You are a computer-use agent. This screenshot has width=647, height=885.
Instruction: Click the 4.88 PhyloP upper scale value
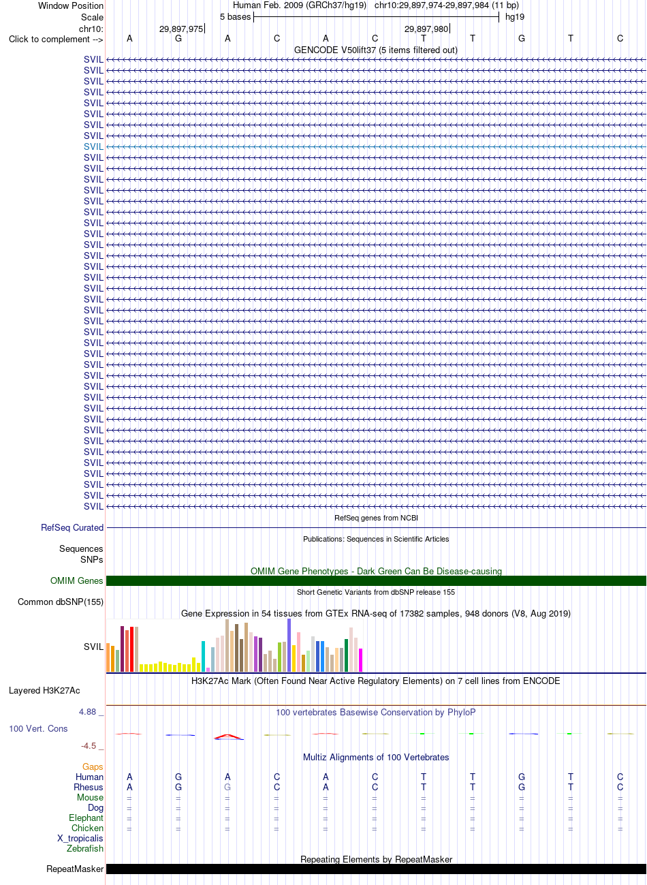[87, 711]
